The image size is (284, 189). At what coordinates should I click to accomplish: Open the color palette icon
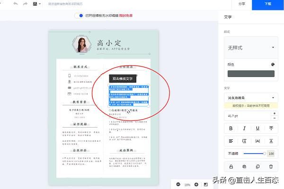click(273, 65)
